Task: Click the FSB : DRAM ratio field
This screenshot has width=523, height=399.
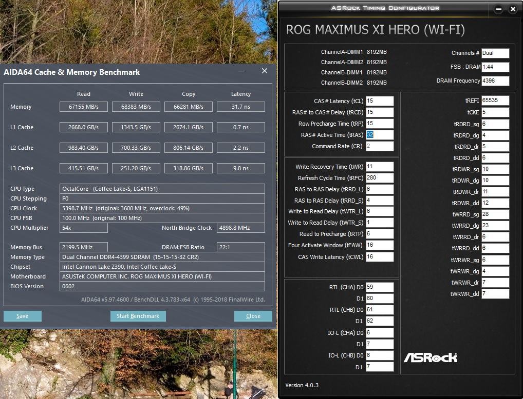Action: click(x=495, y=67)
